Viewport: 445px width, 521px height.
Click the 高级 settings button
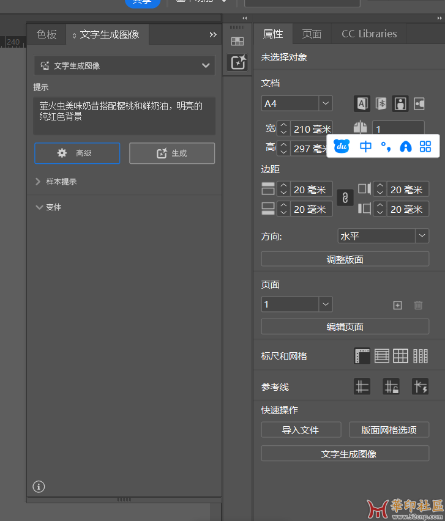point(77,153)
